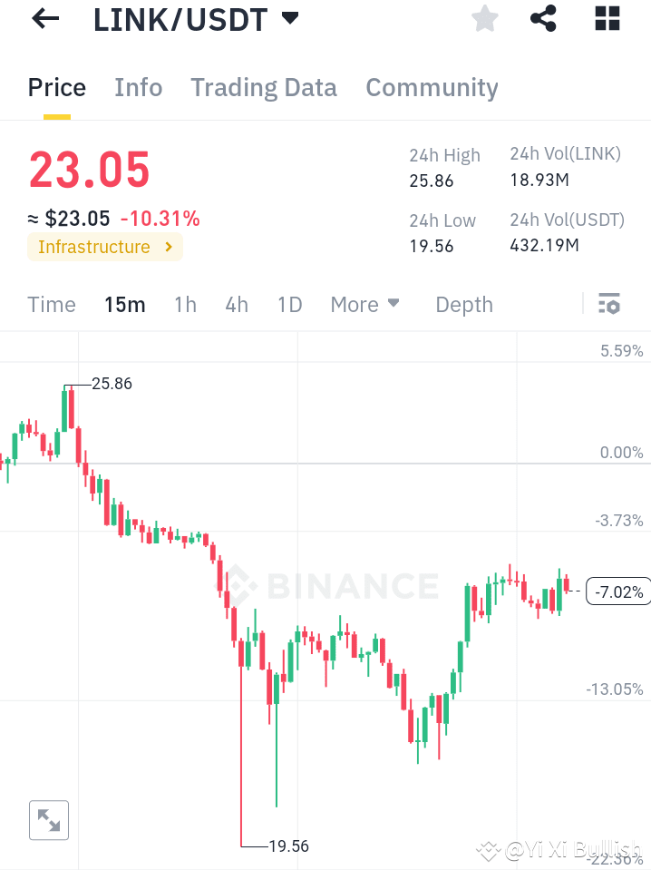Select the Depth view
Viewport: 651px width, 870px height.
click(x=463, y=305)
